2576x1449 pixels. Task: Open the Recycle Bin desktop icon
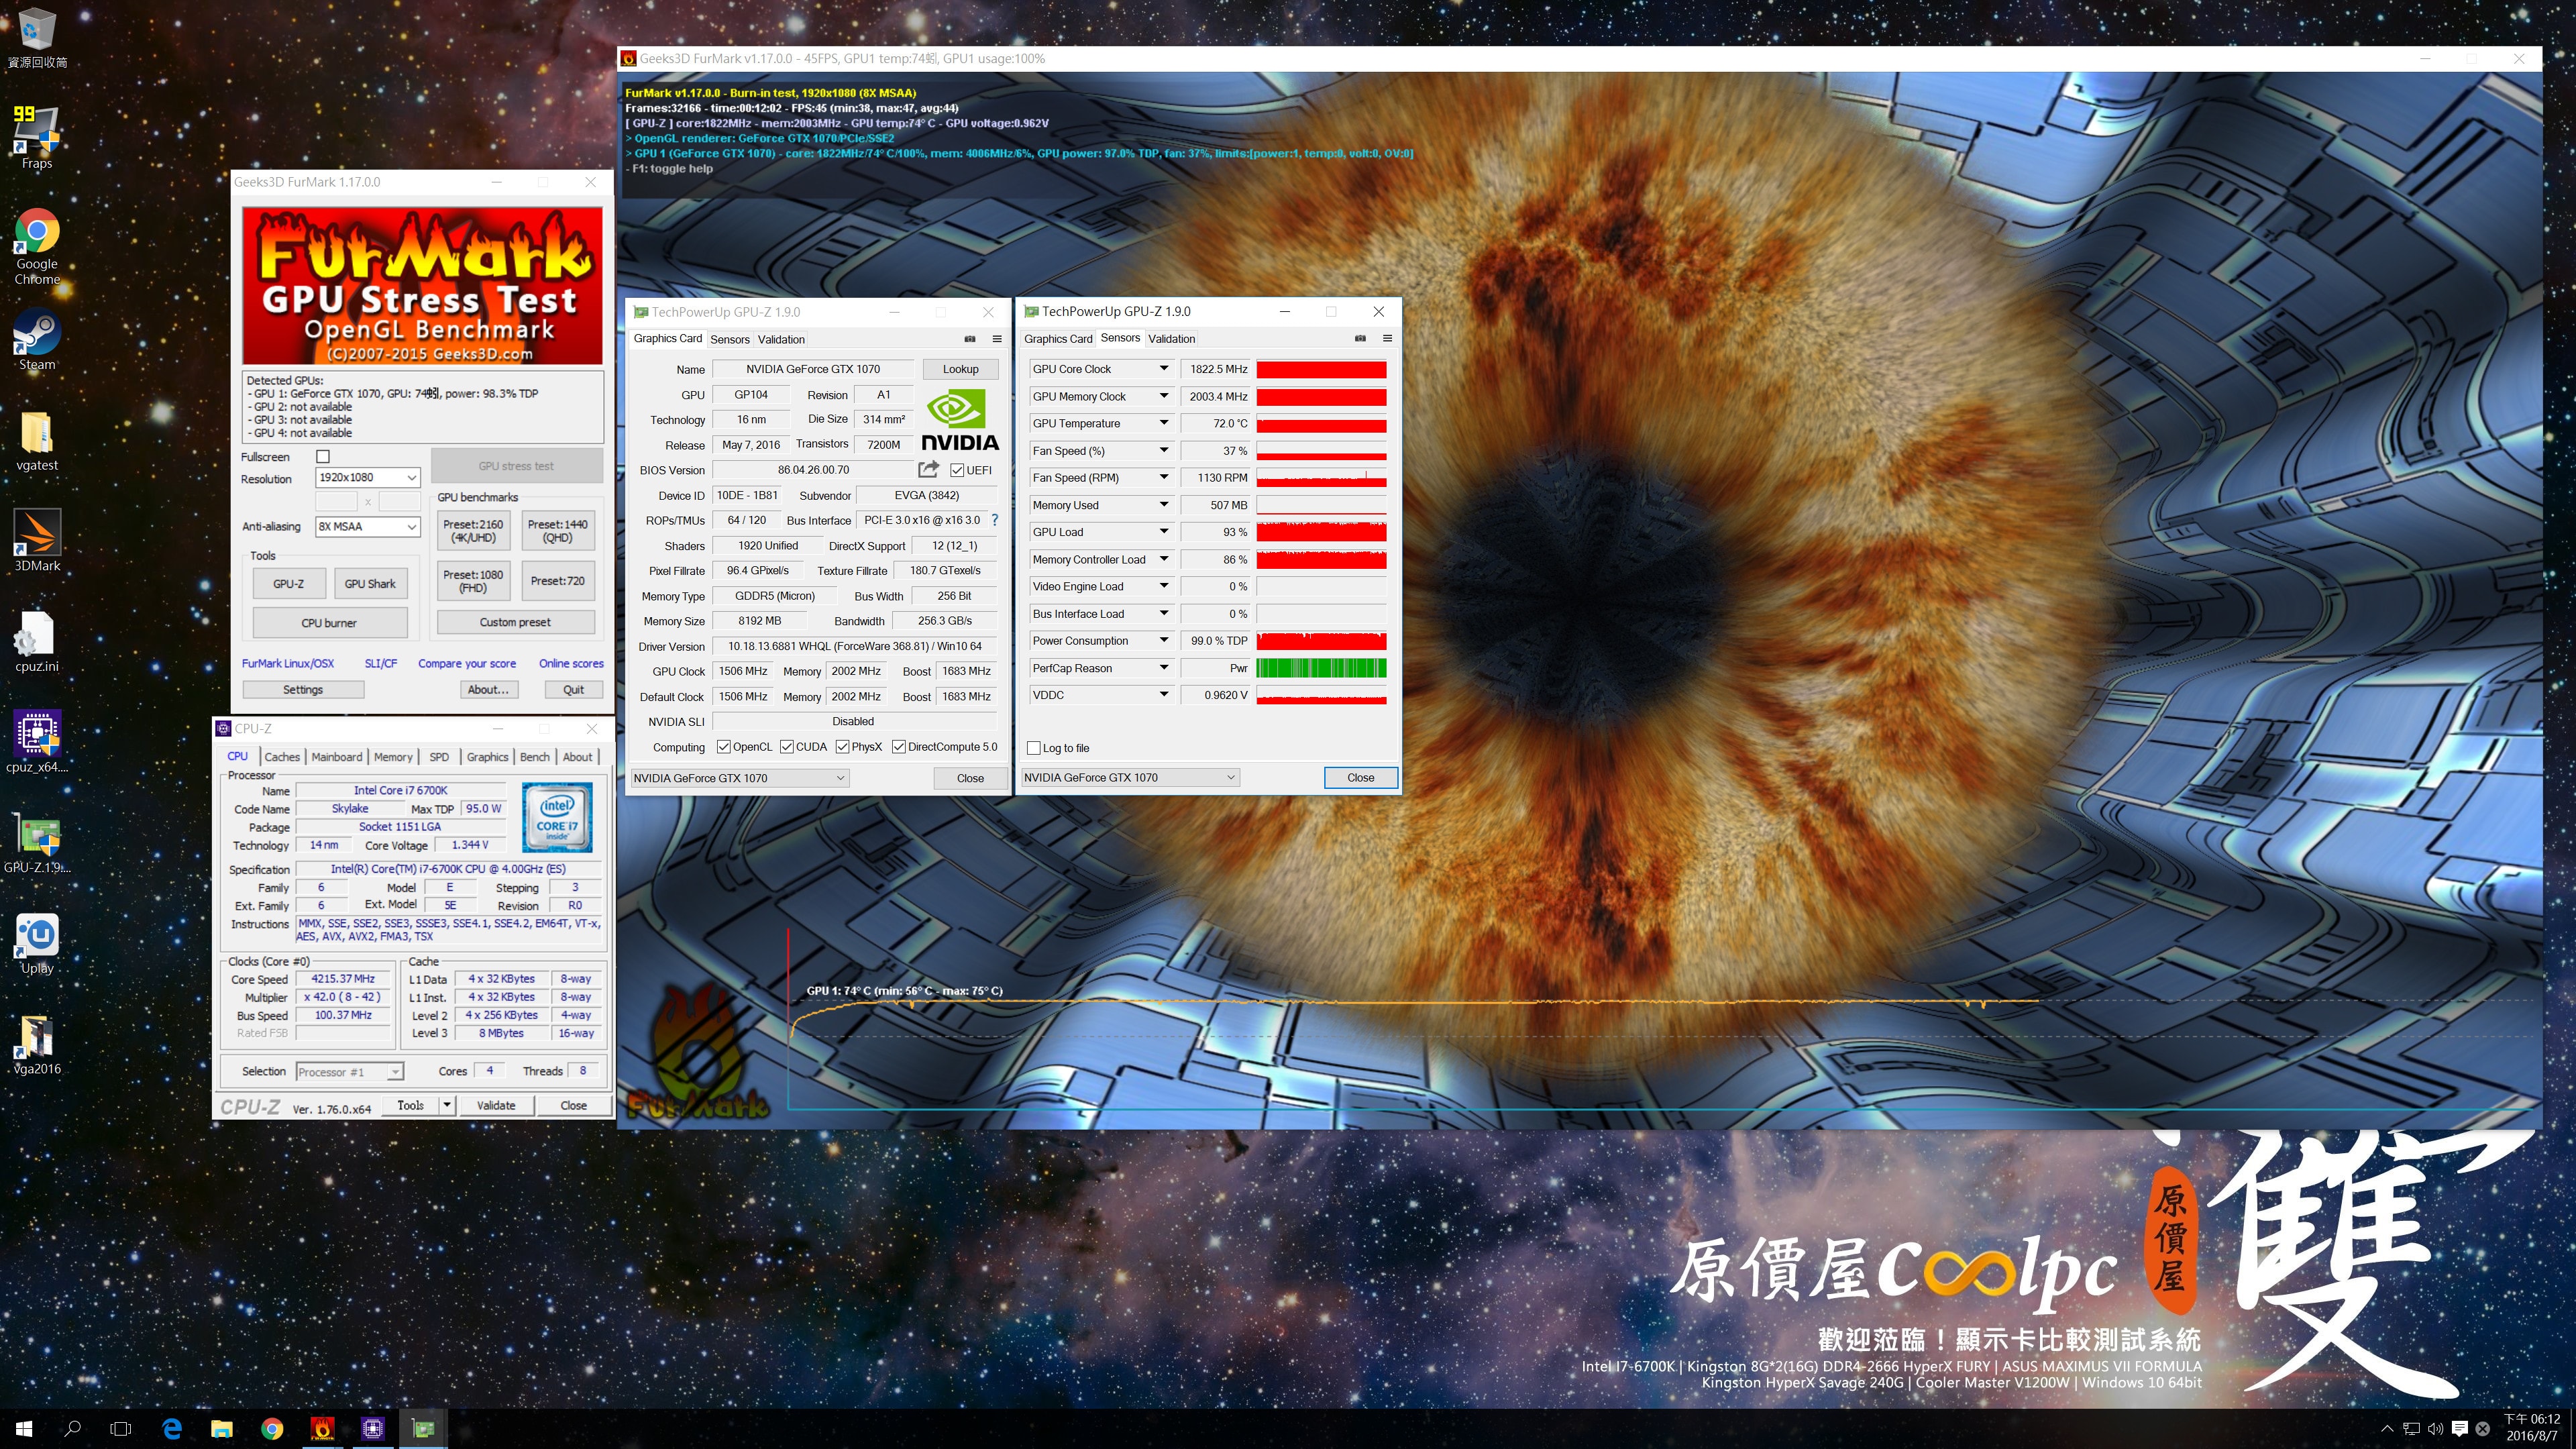pos(37,38)
